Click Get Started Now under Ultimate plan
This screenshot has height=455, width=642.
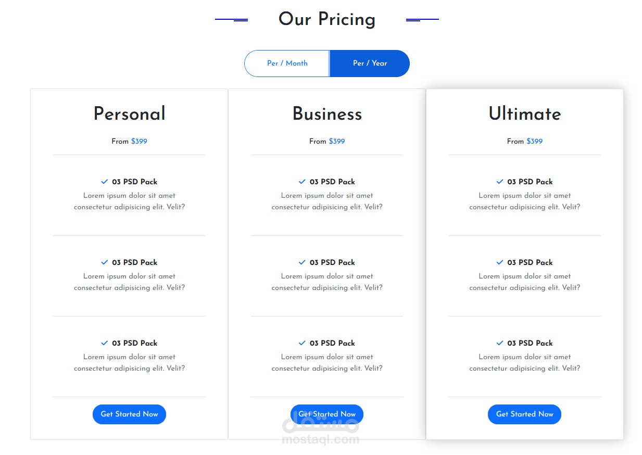point(524,414)
